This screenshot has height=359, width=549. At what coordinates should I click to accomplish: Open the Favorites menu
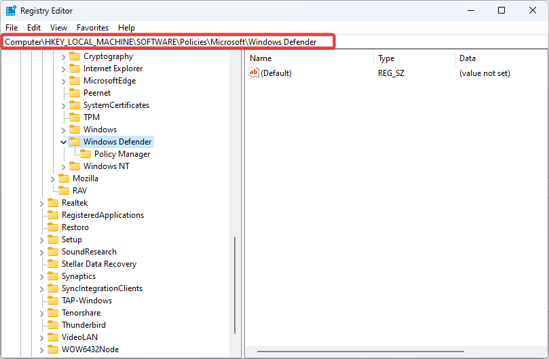pos(92,28)
